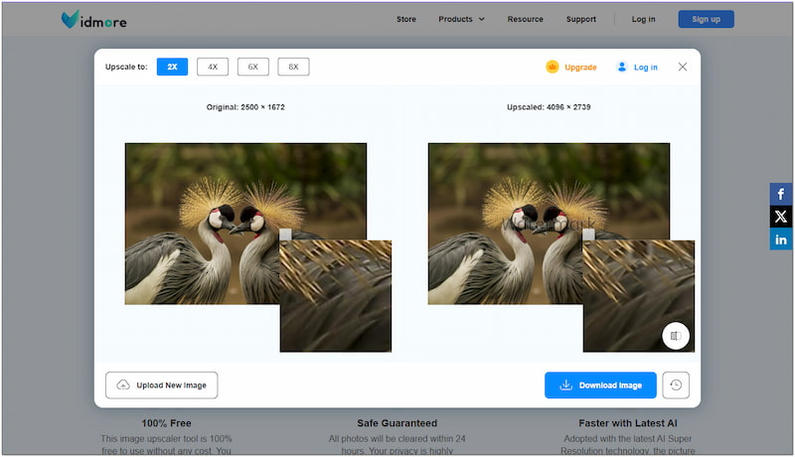Open the Resource menu item
Viewport: 795px width, 457px height.
[x=525, y=19]
